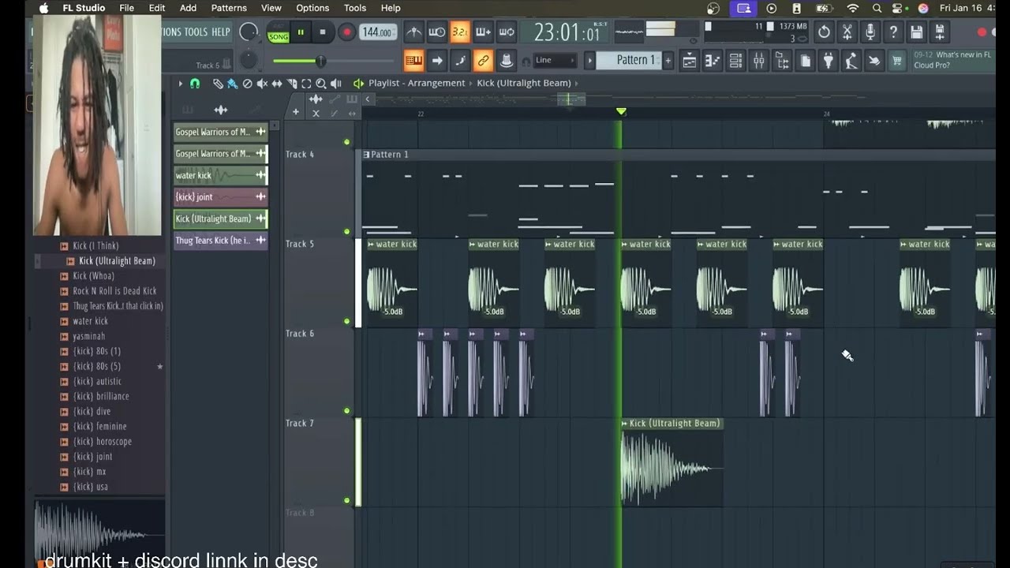Open Spotlight search in menu bar
Image resolution: width=1010 pixels, height=568 pixels.
[877, 8]
